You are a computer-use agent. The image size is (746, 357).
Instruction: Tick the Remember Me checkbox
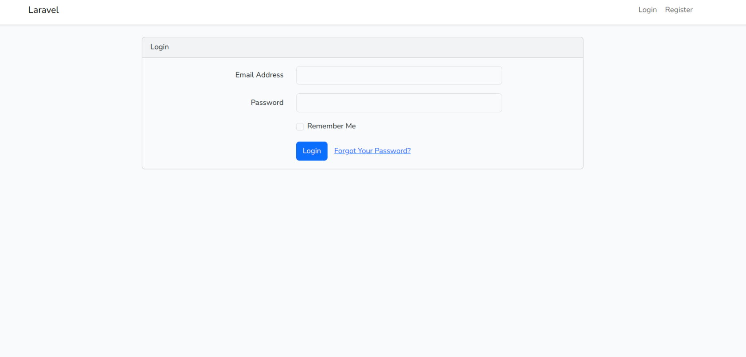coord(300,127)
